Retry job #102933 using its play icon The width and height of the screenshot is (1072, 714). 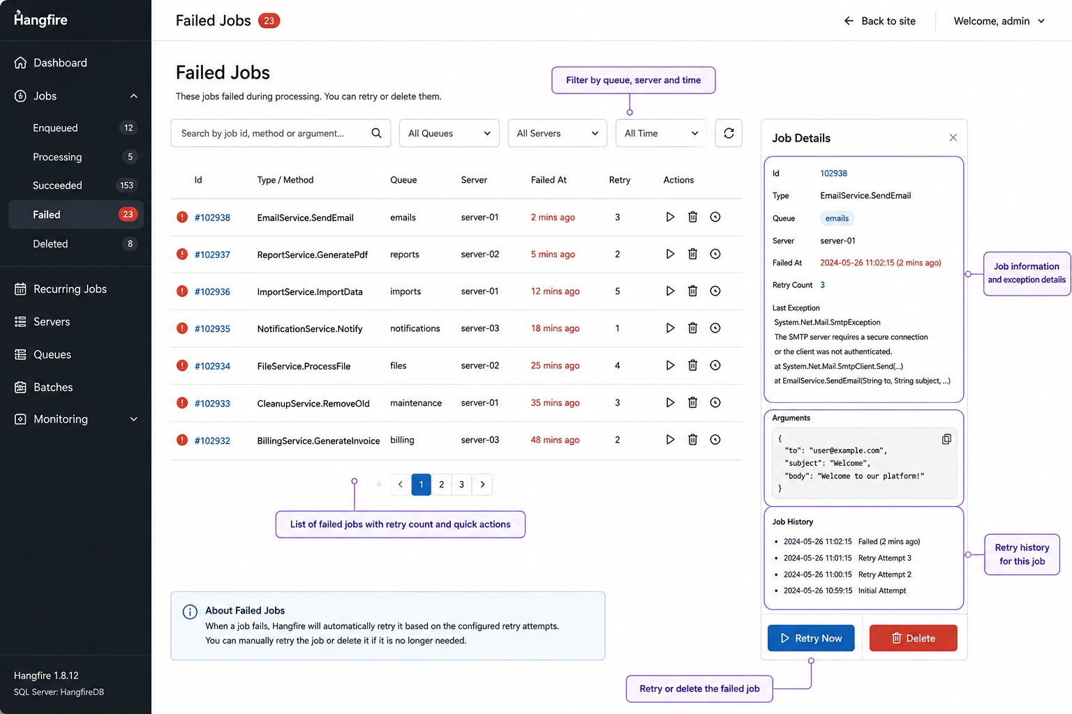pyautogui.click(x=670, y=402)
